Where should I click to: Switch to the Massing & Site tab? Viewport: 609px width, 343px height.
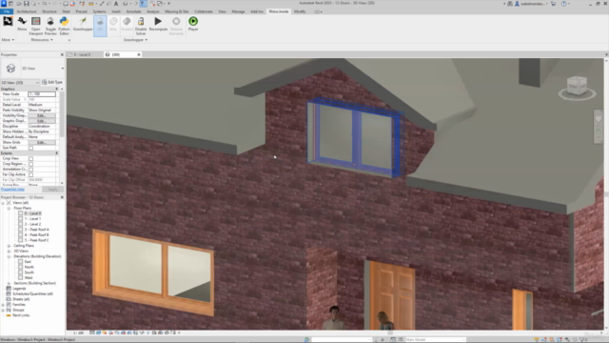[177, 11]
